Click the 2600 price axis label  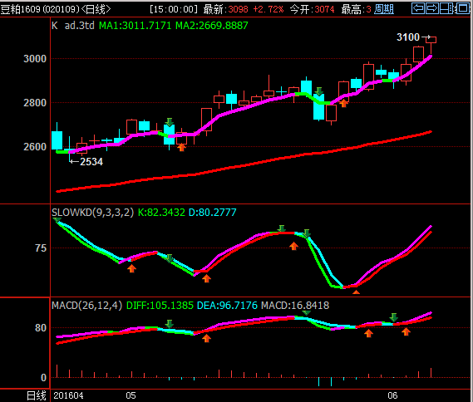pos(35,147)
